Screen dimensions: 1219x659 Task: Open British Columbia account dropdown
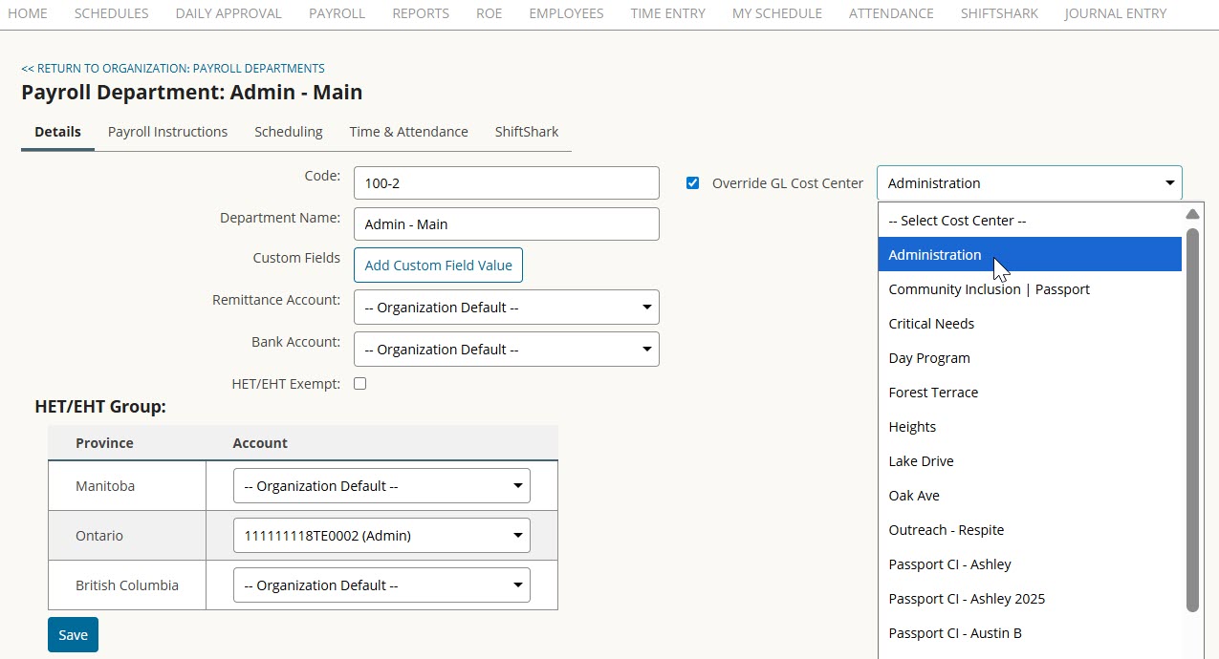381,585
